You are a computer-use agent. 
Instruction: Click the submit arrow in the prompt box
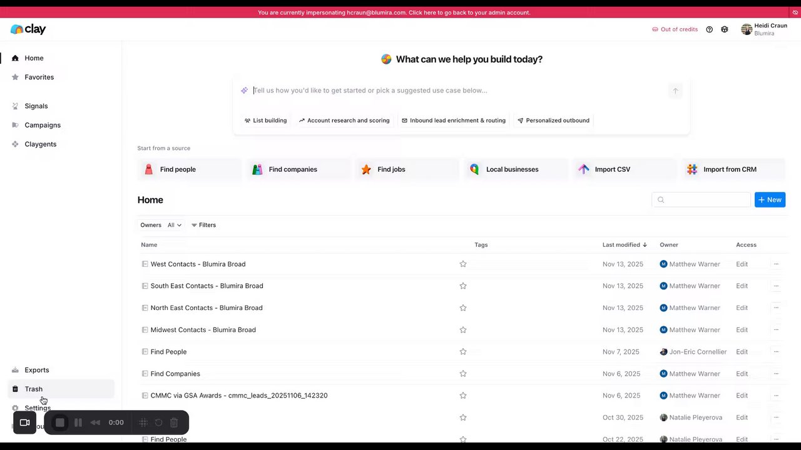675,91
